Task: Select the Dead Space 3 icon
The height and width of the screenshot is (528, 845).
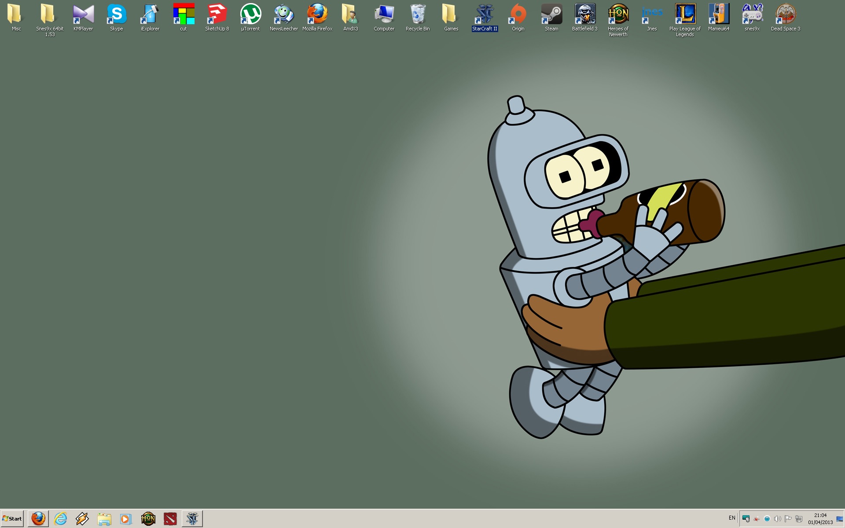Action: coord(786,15)
